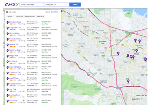Clear the chinese restaurant search field

coord(42,5)
